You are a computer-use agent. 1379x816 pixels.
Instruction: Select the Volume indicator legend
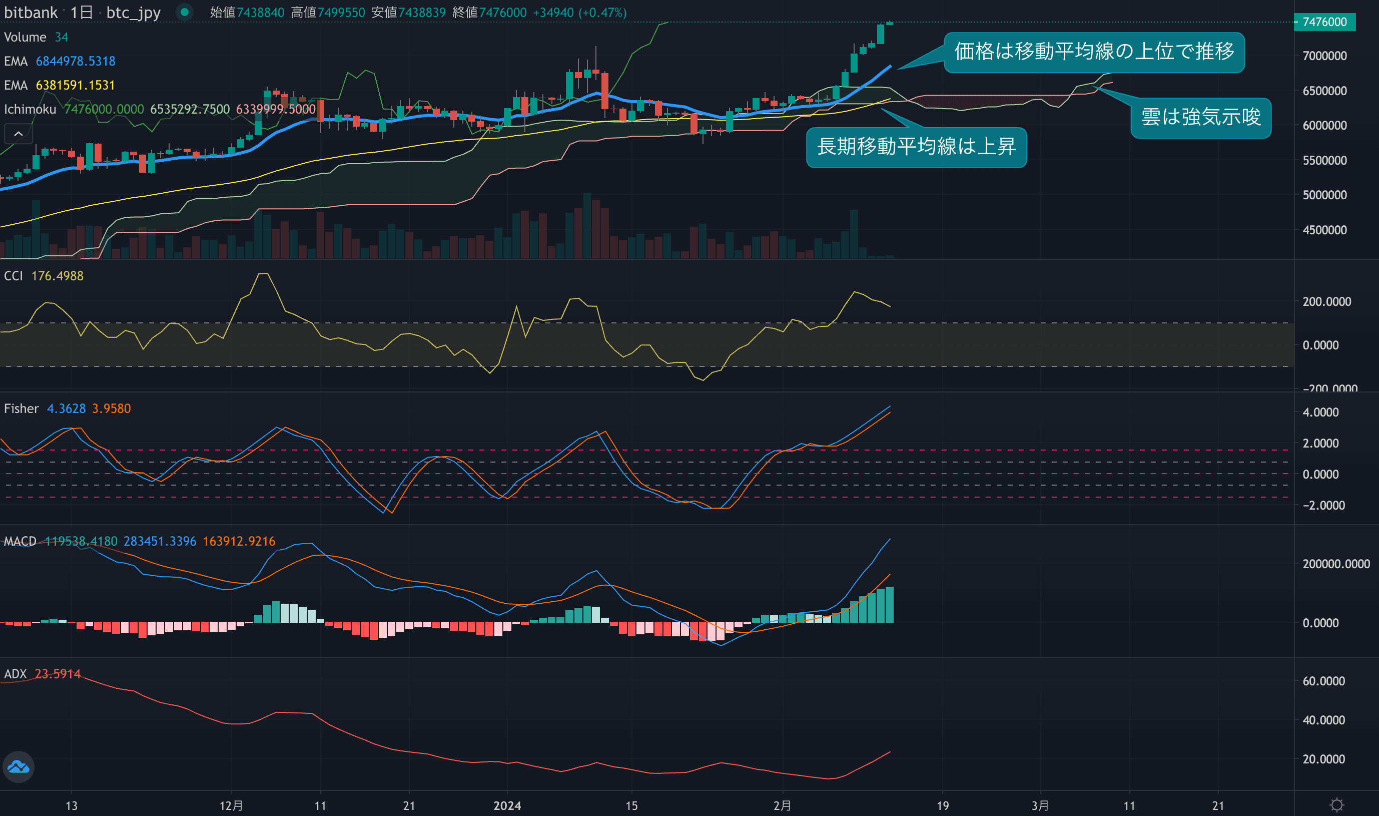[x=25, y=37]
